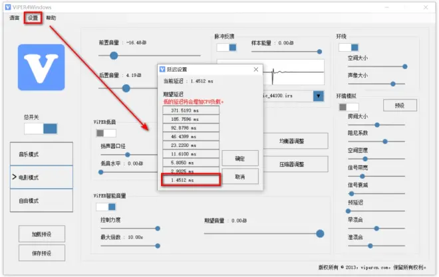
Task: Select 音乐模式 mode
Action: click(x=41, y=153)
